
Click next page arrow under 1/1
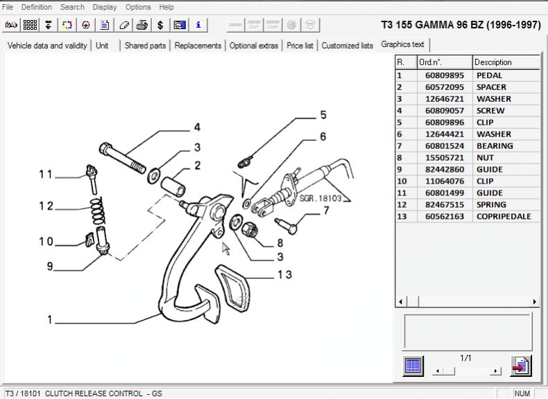tap(495, 371)
